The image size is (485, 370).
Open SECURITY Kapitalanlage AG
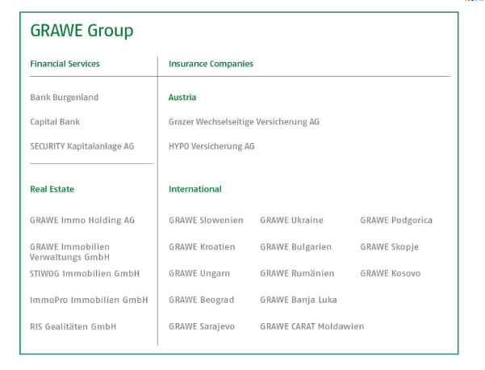[x=82, y=146]
